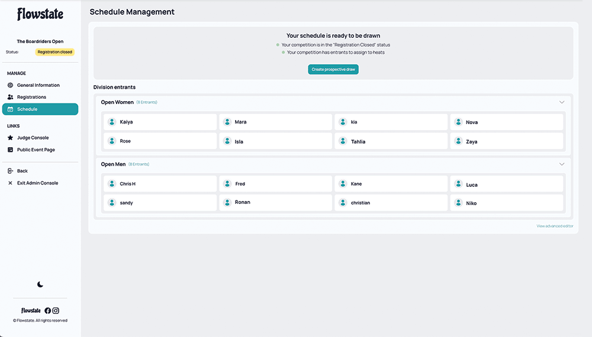
Task: Open the Schedule menu item
Action: [40, 109]
